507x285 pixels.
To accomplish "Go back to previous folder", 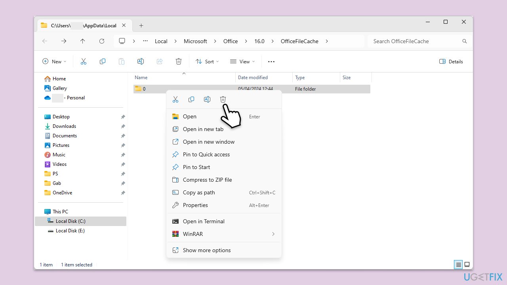I will (x=45, y=41).
